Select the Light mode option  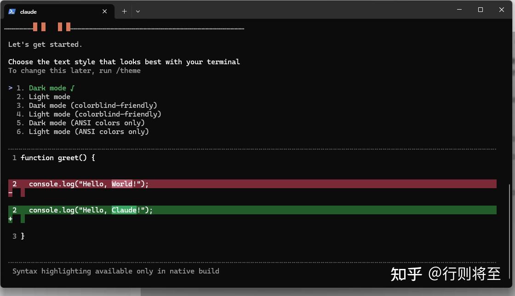tap(50, 97)
